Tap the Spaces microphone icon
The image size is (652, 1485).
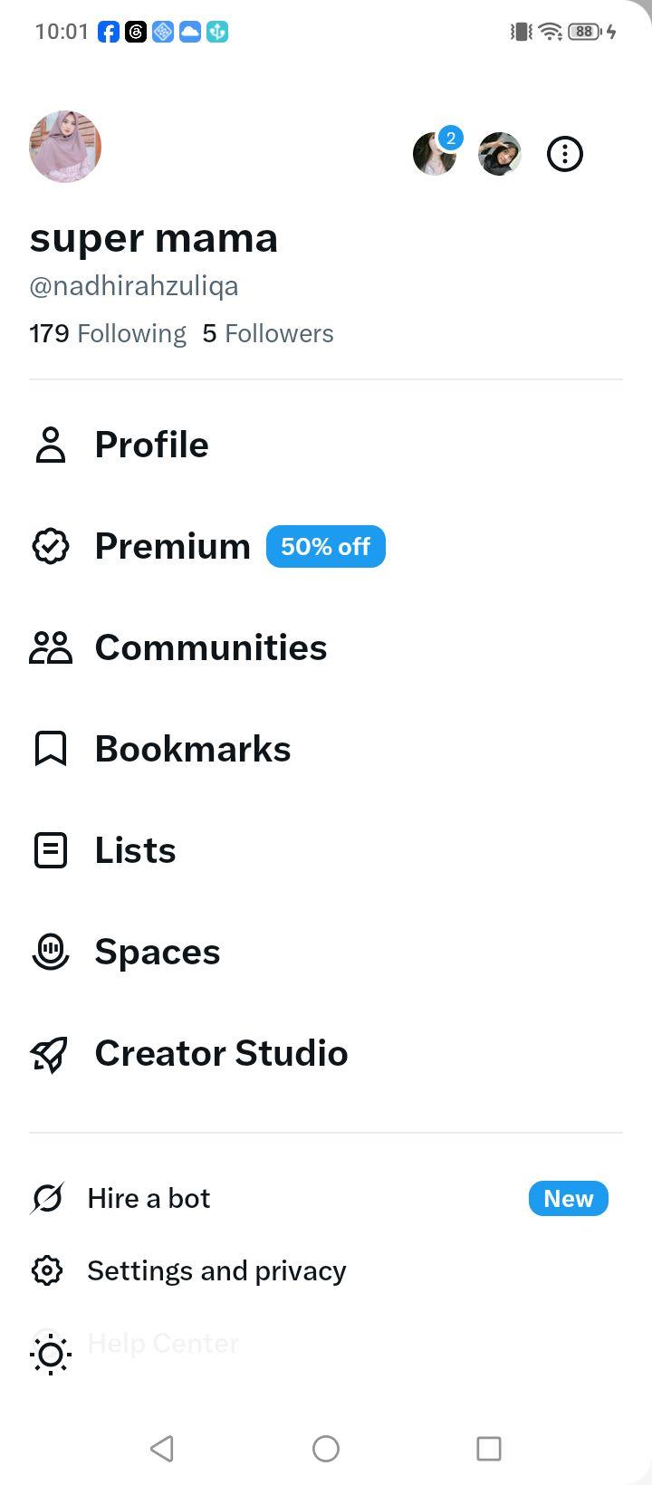pos(51,953)
